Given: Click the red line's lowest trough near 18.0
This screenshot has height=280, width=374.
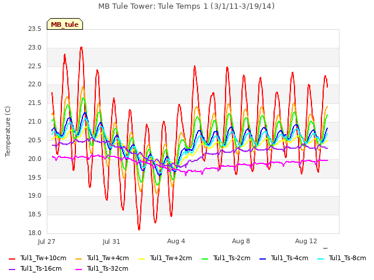Looking at the screenshot, I should pyautogui.click(x=139, y=229).
